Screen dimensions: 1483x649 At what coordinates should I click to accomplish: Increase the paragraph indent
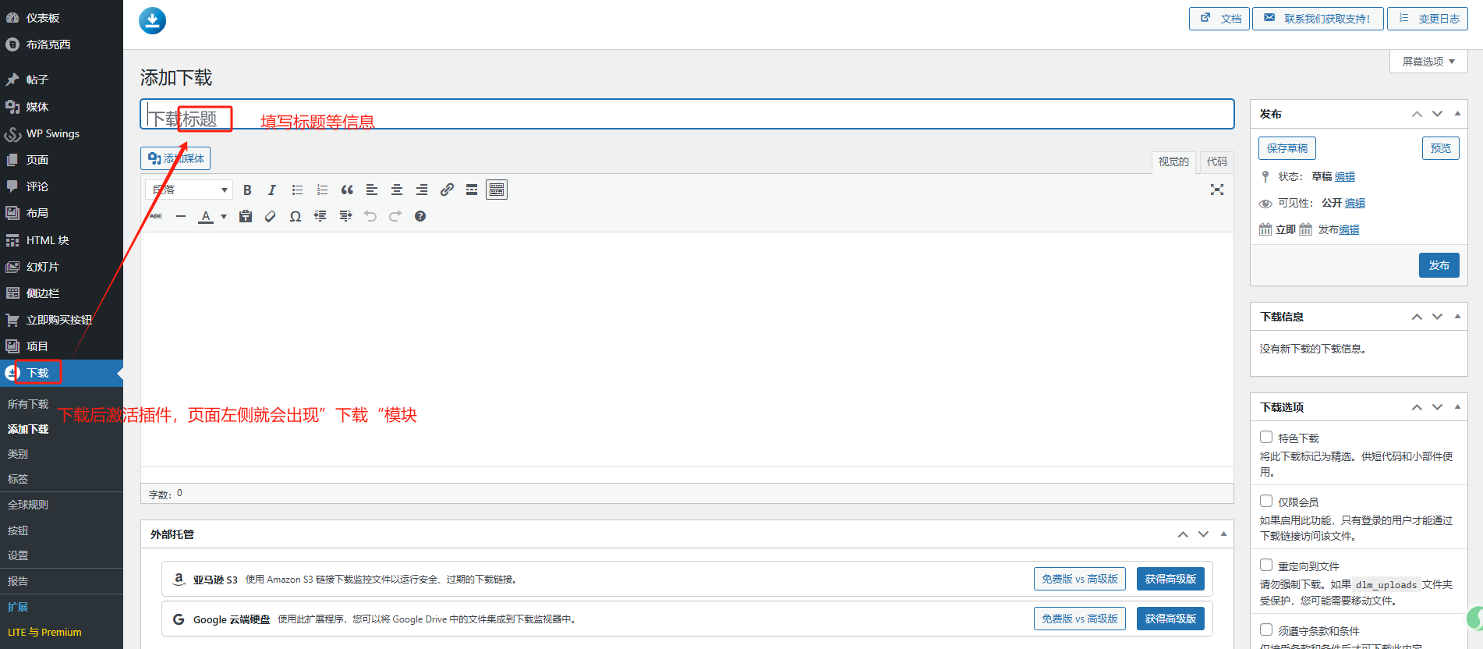[x=345, y=216]
